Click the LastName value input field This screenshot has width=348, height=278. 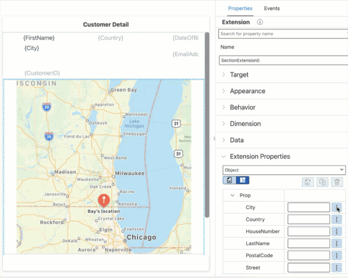click(308, 243)
